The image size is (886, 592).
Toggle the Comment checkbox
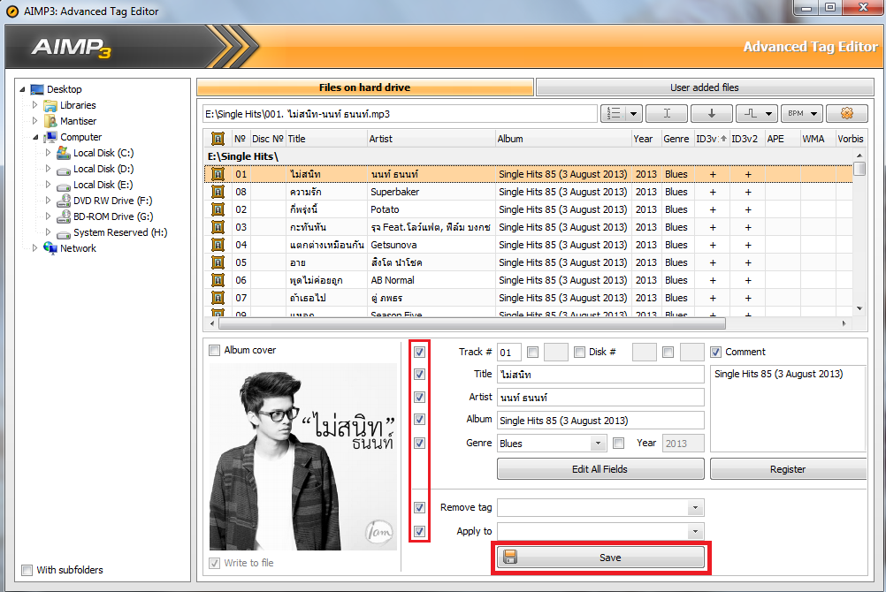tap(716, 352)
